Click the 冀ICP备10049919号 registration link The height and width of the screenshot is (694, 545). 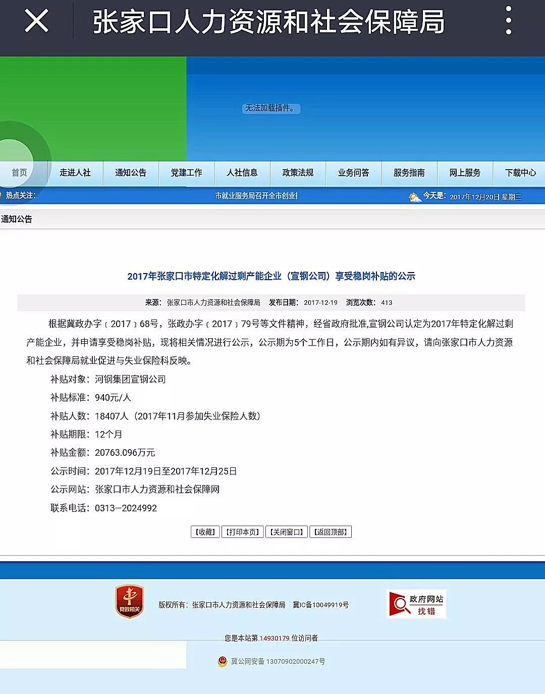(x=321, y=605)
